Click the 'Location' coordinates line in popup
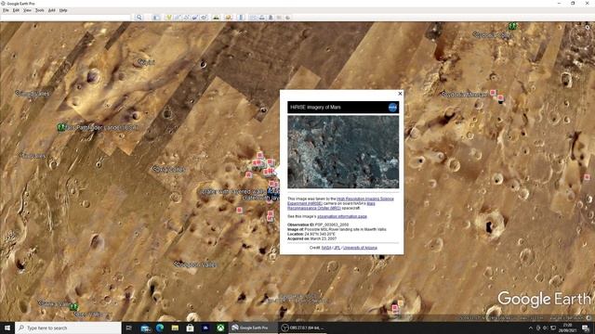Image resolution: width=595 pixels, height=334 pixels. [x=311, y=234]
